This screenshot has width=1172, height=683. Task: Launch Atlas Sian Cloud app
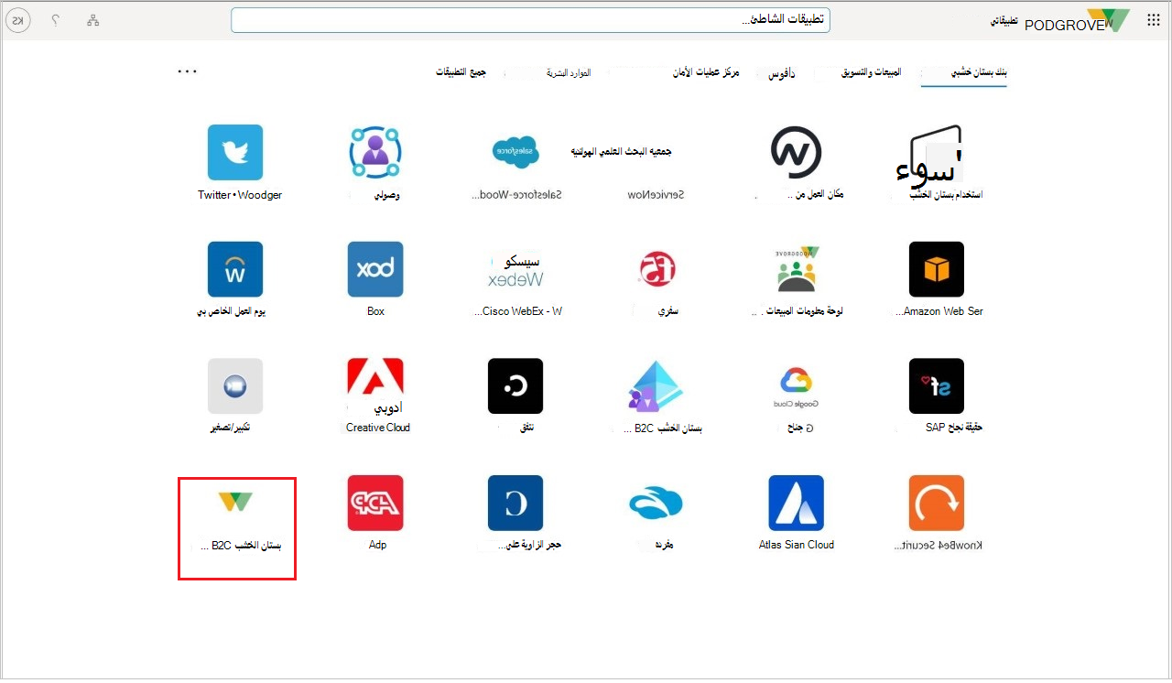797,503
